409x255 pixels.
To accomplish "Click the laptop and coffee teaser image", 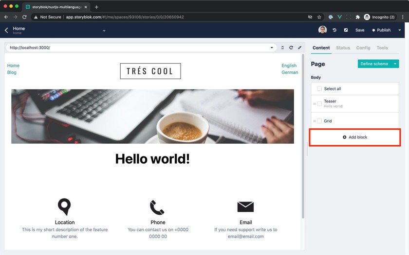I will (x=152, y=116).
